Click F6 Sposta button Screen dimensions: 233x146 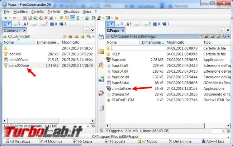pos(115,141)
